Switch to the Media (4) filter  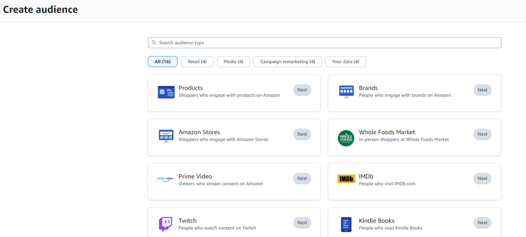234,62
